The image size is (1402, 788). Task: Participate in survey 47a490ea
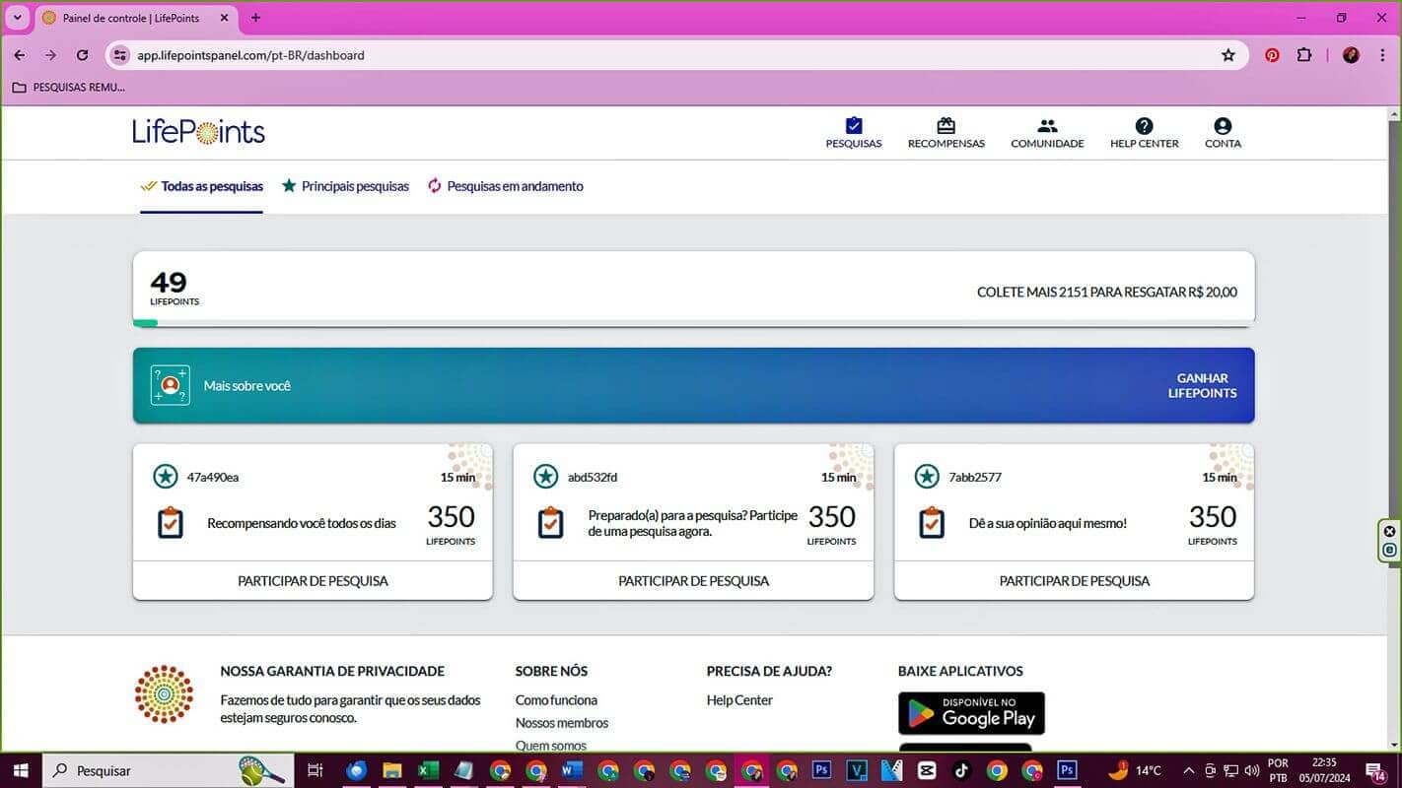click(313, 581)
